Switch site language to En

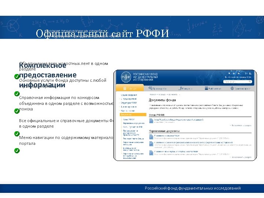click(x=250, y=73)
